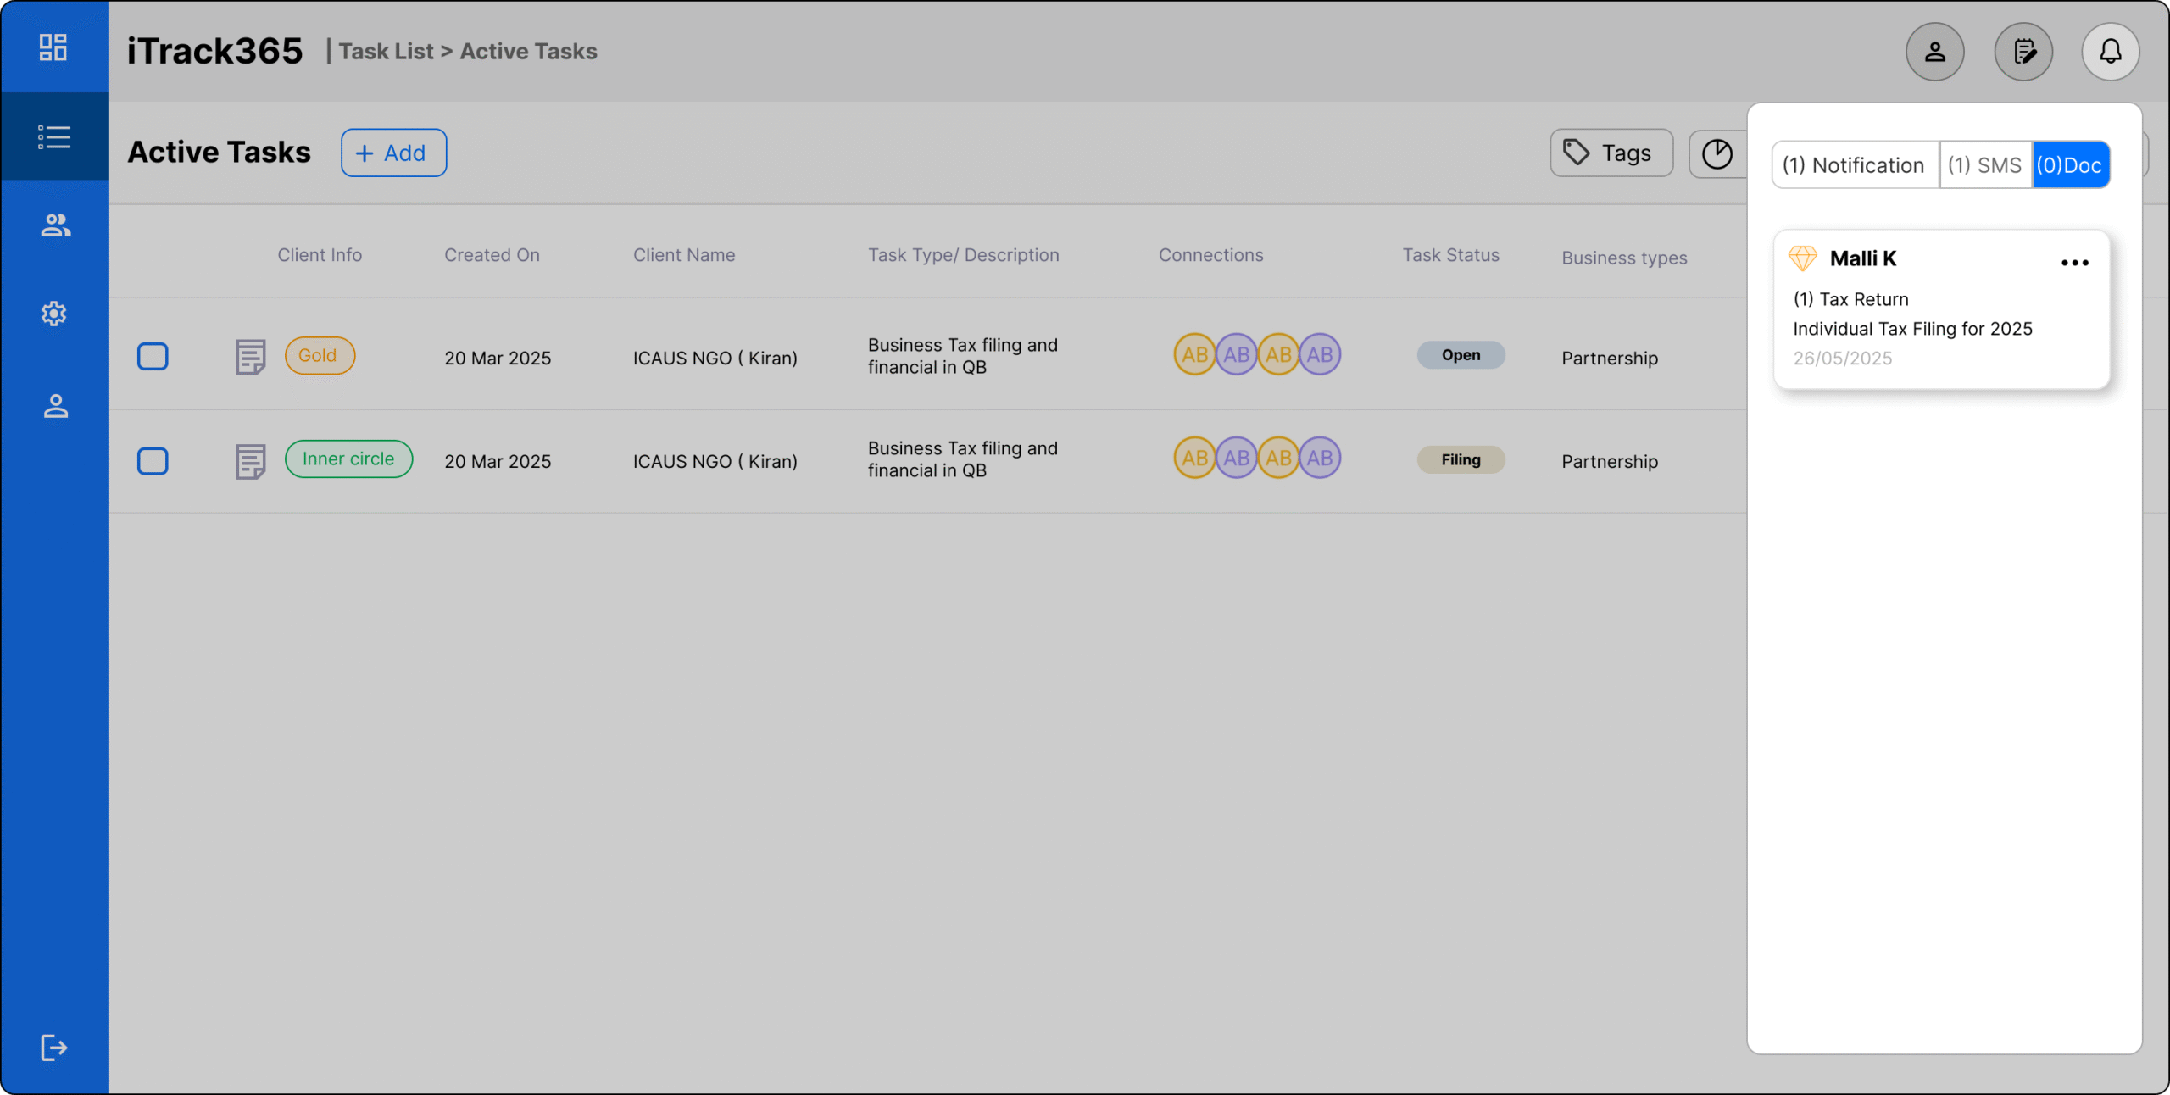Select the task list sidebar icon
The width and height of the screenshot is (2170, 1095).
tap(53, 136)
